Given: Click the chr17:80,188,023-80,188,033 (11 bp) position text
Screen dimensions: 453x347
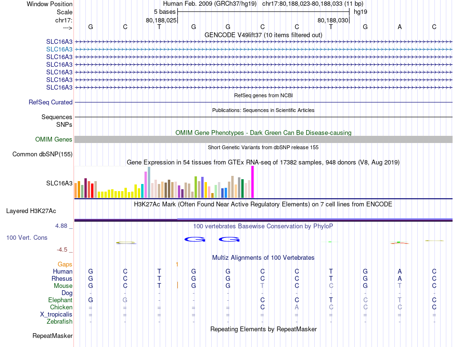Looking at the screenshot, I should (313, 4).
